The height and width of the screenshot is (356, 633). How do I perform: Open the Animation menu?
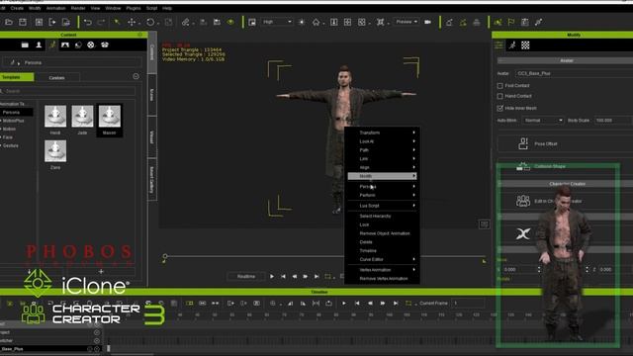55,8
